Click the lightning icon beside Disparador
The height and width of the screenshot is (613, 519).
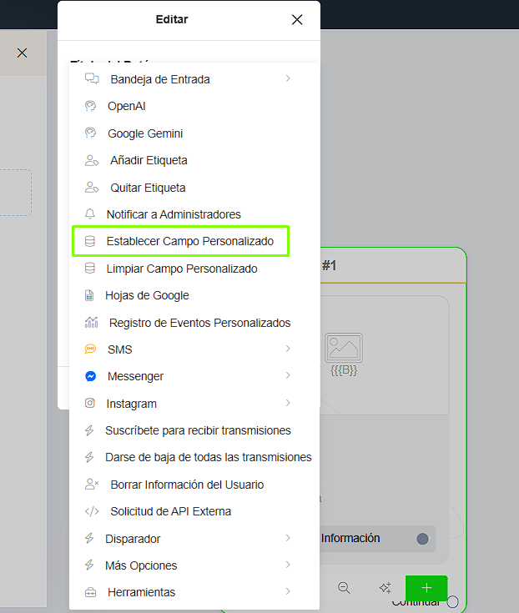[89, 538]
